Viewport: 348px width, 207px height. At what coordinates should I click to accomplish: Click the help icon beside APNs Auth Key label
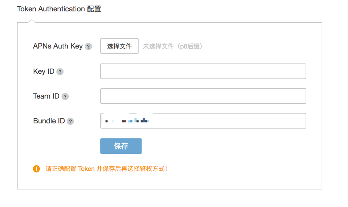tap(88, 46)
